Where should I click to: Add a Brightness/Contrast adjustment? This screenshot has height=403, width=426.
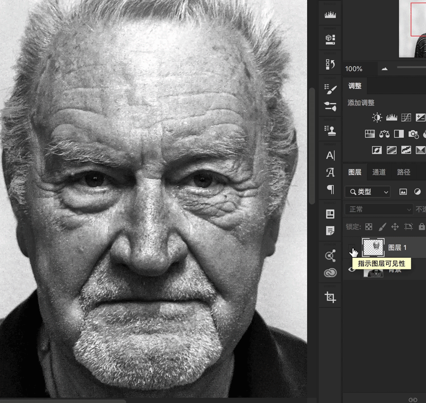pyautogui.click(x=377, y=117)
